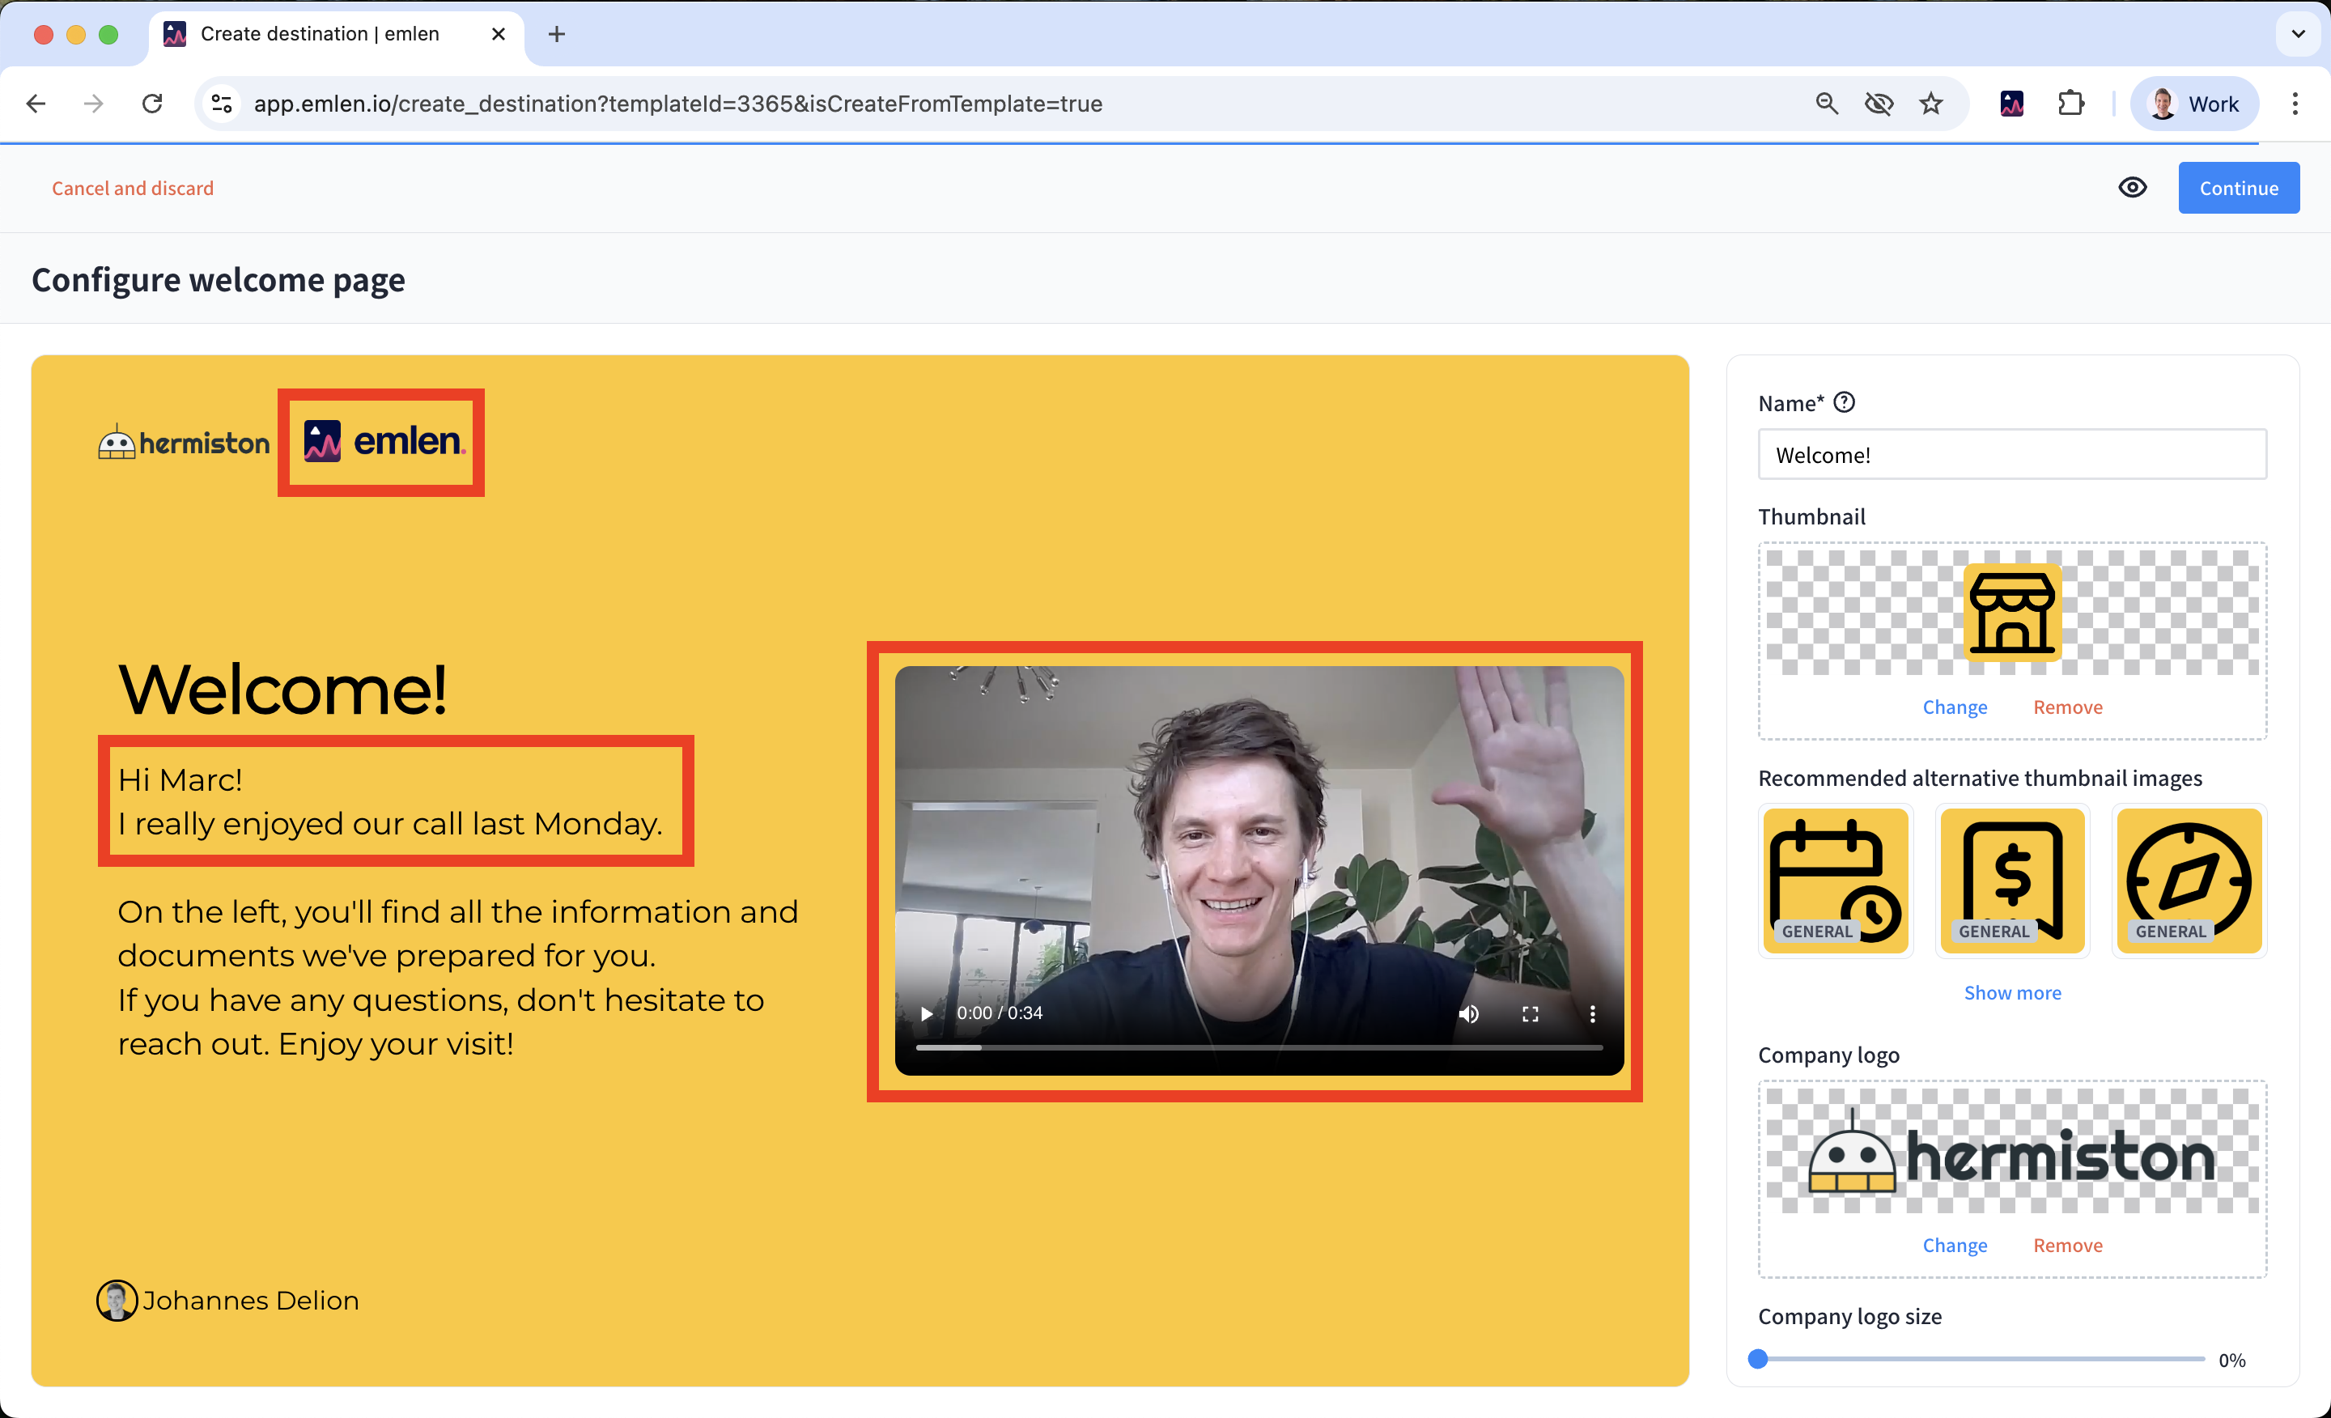Open the browser extensions puzzle icon
Image resolution: width=2331 pixels, height=1418 pixels.
click(x=2071, y=104)
